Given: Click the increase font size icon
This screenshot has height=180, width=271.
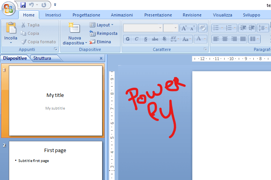Looking at the screenshot, I should pyautogui.click(x=184, y=28).
